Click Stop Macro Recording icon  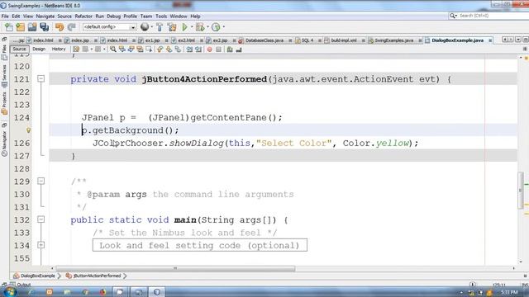coord(218,49)
